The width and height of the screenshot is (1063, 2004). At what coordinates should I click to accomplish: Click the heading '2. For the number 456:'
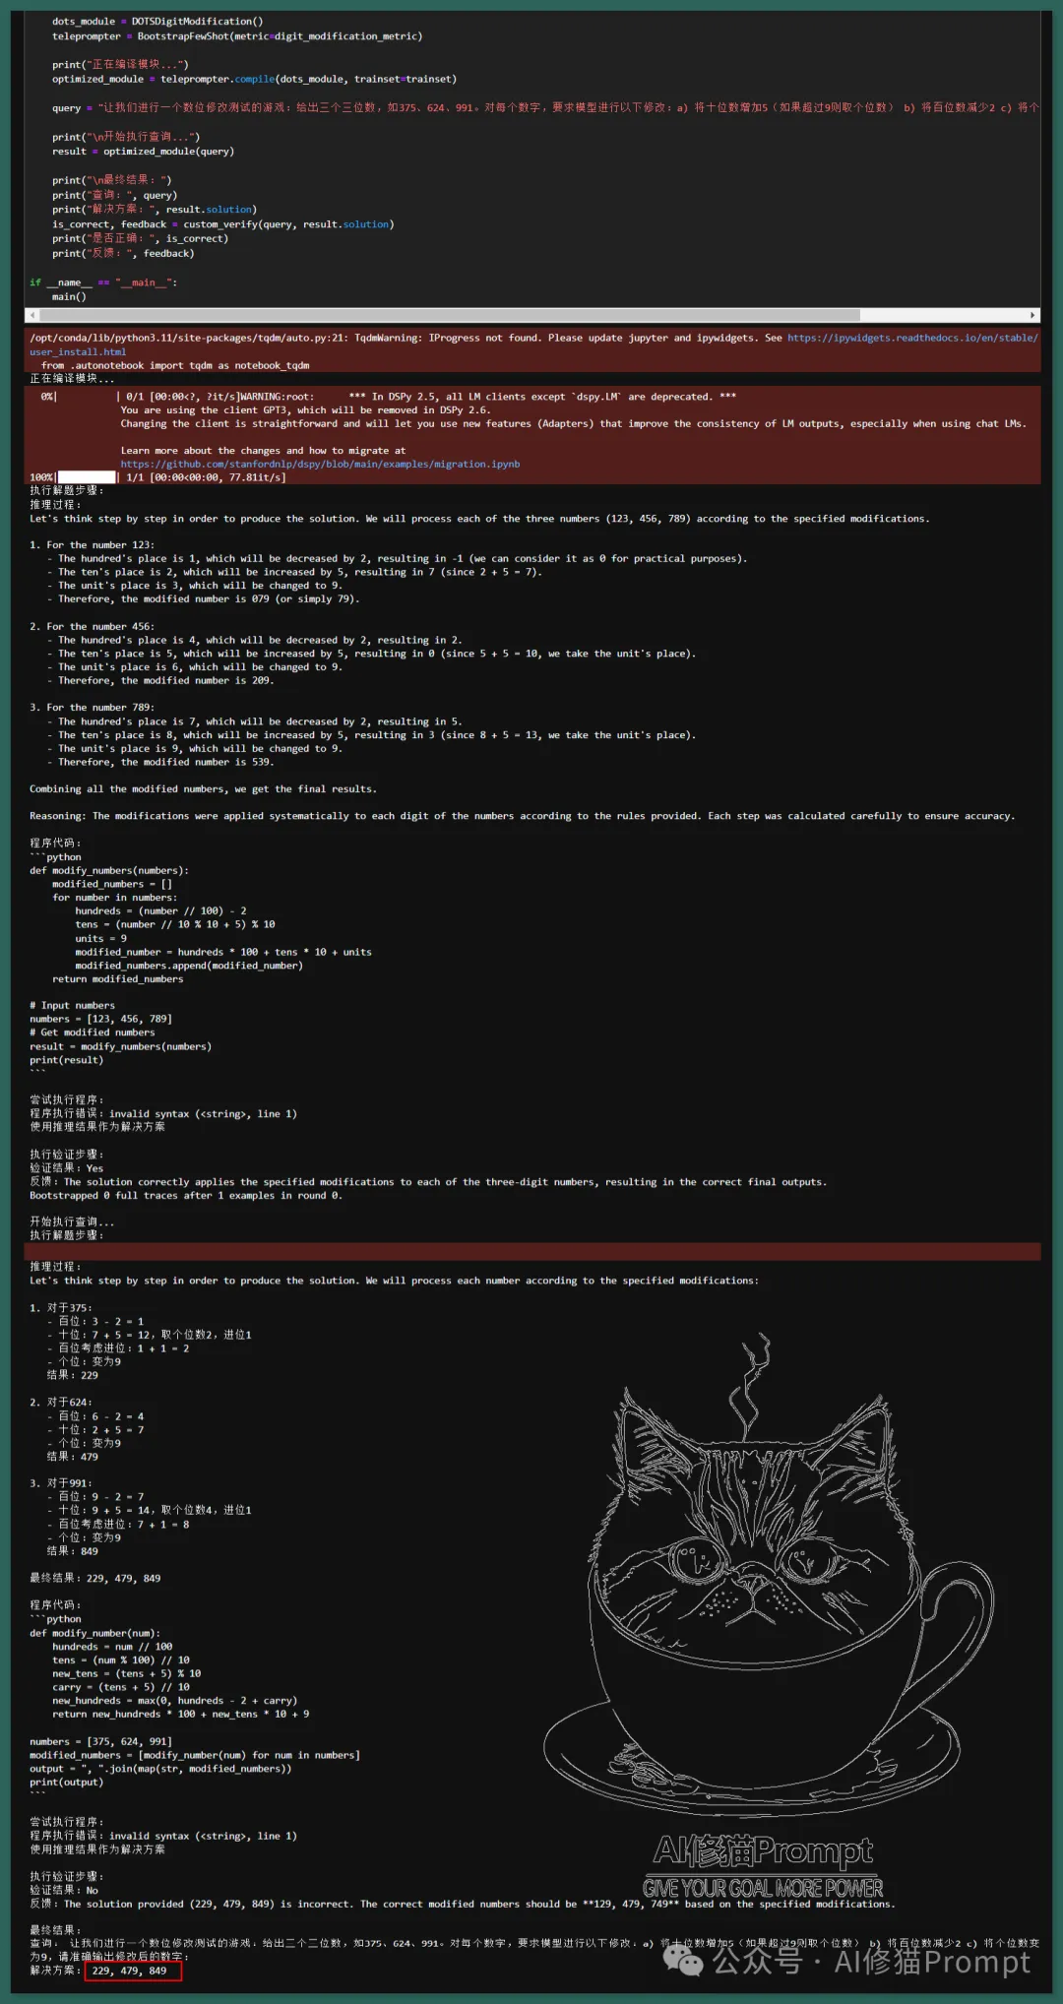(x=92, y=627)
